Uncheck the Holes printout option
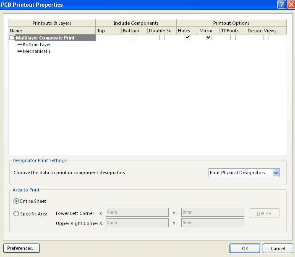Viewport: 295px width, 257px height. (187, 38)
